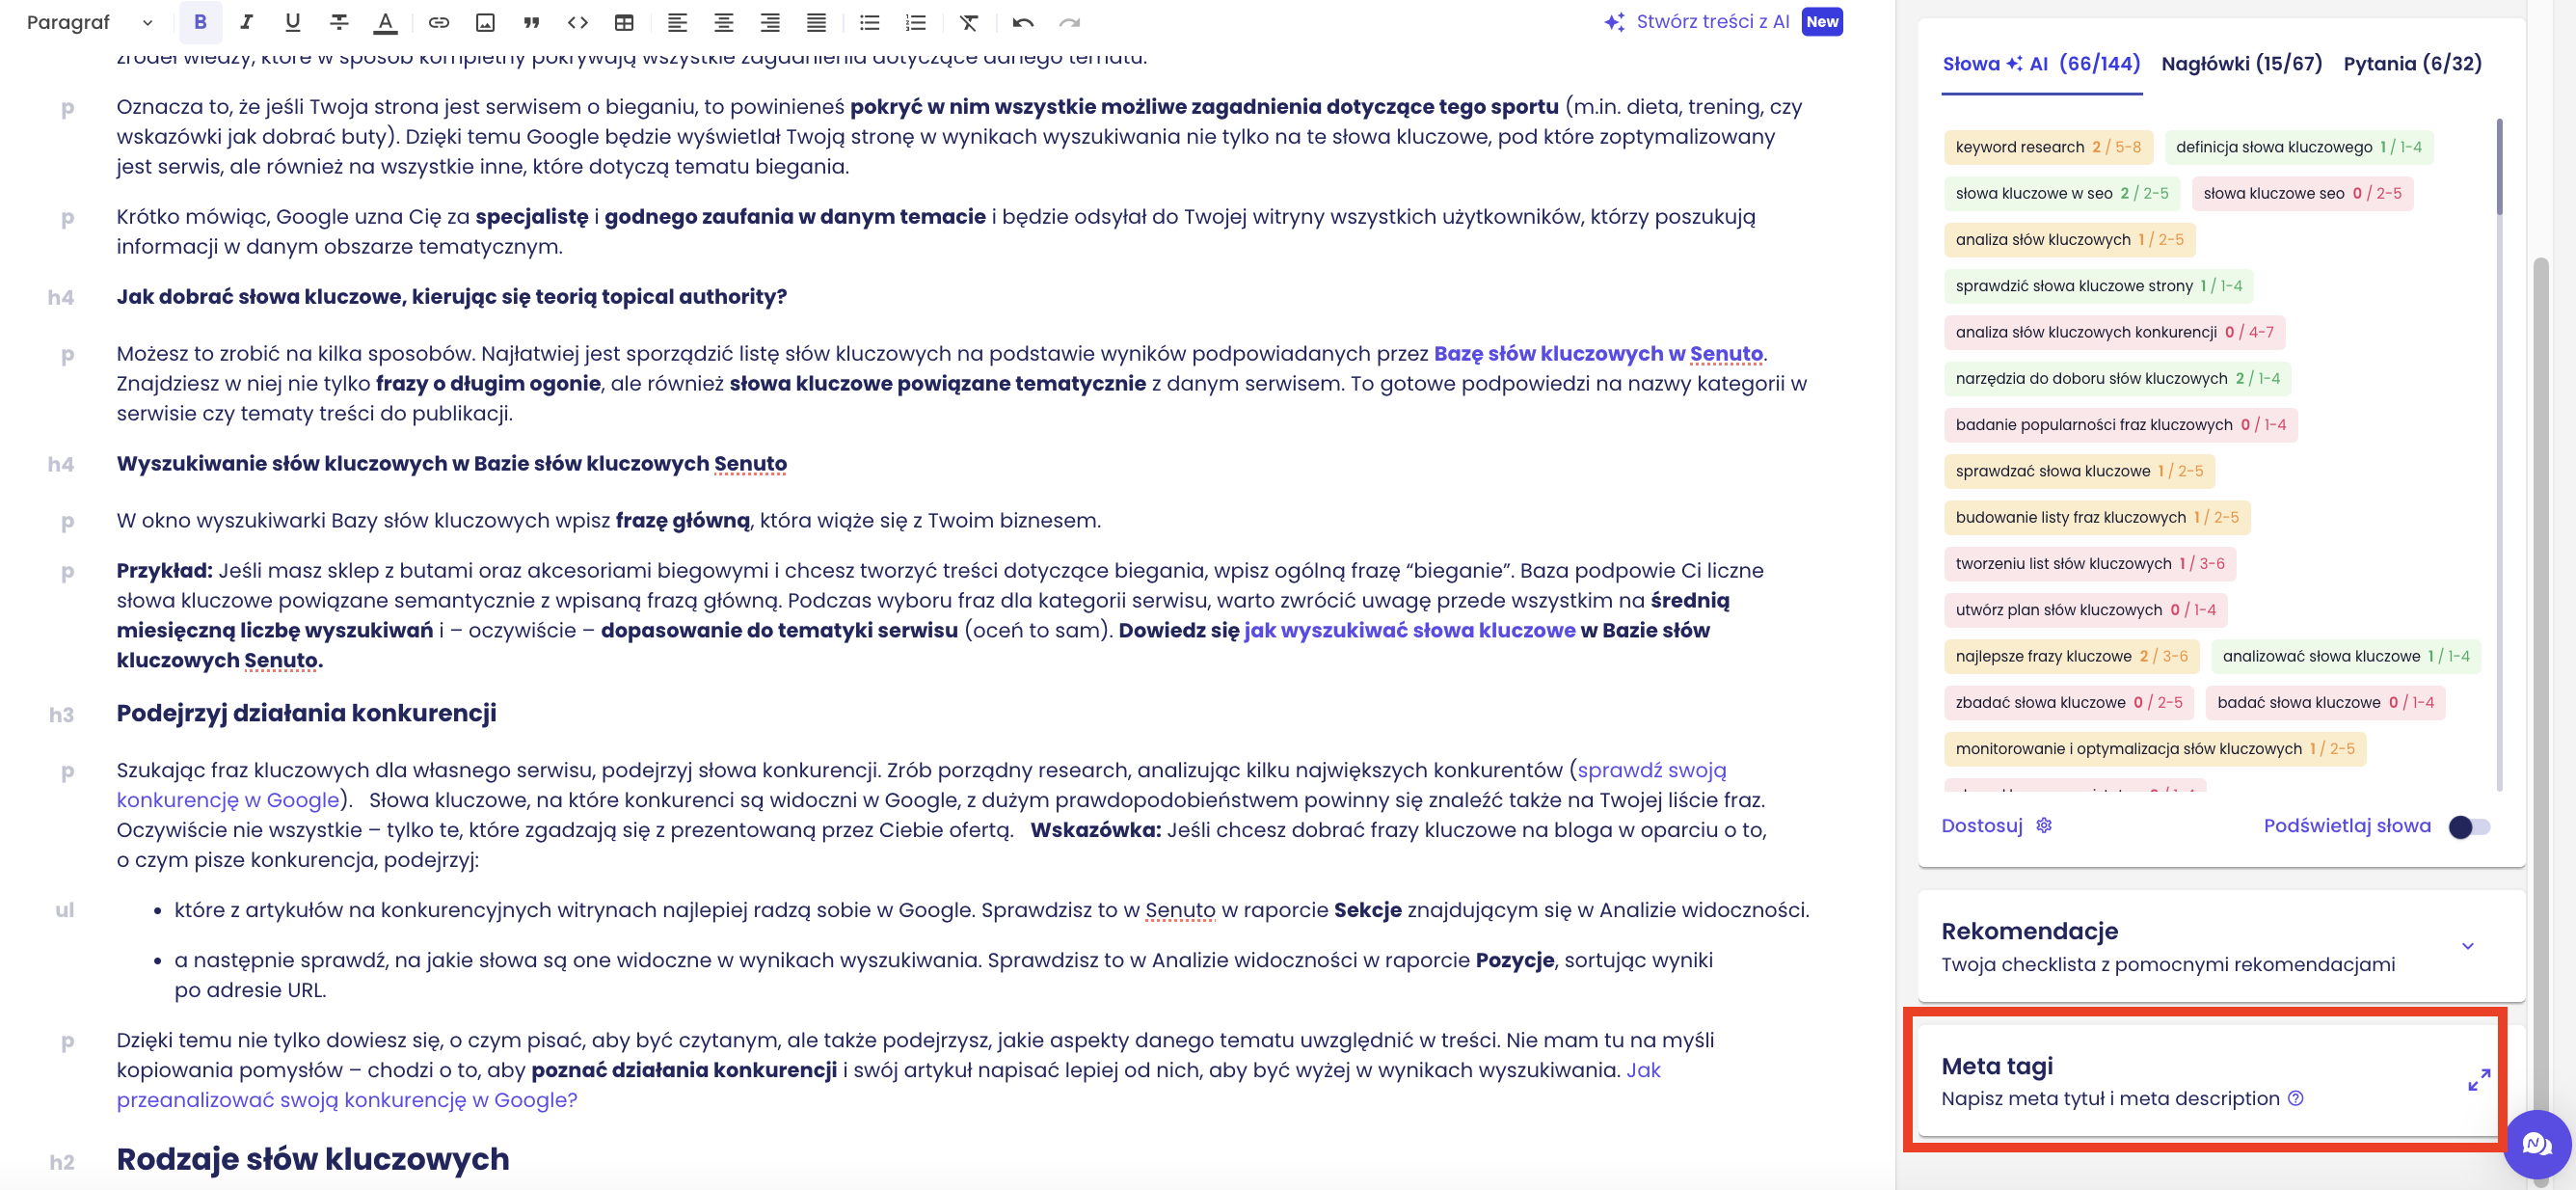
Task: Switch to the Nagłówki tab
Action: [x=2240, y=64]
